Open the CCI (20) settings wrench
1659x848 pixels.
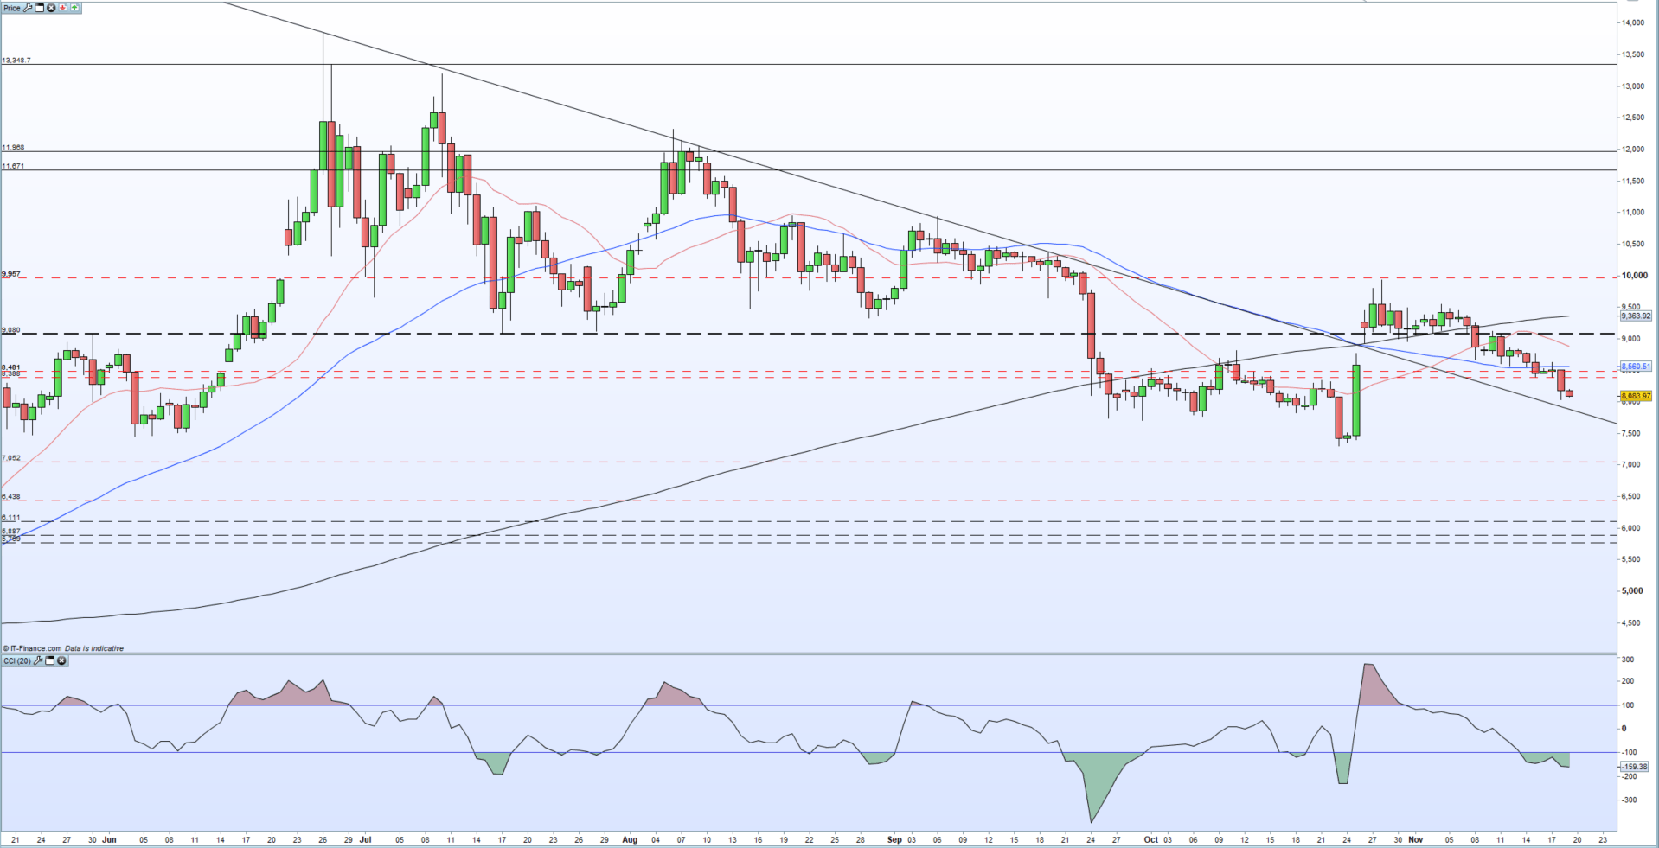[x=38, y=660]
